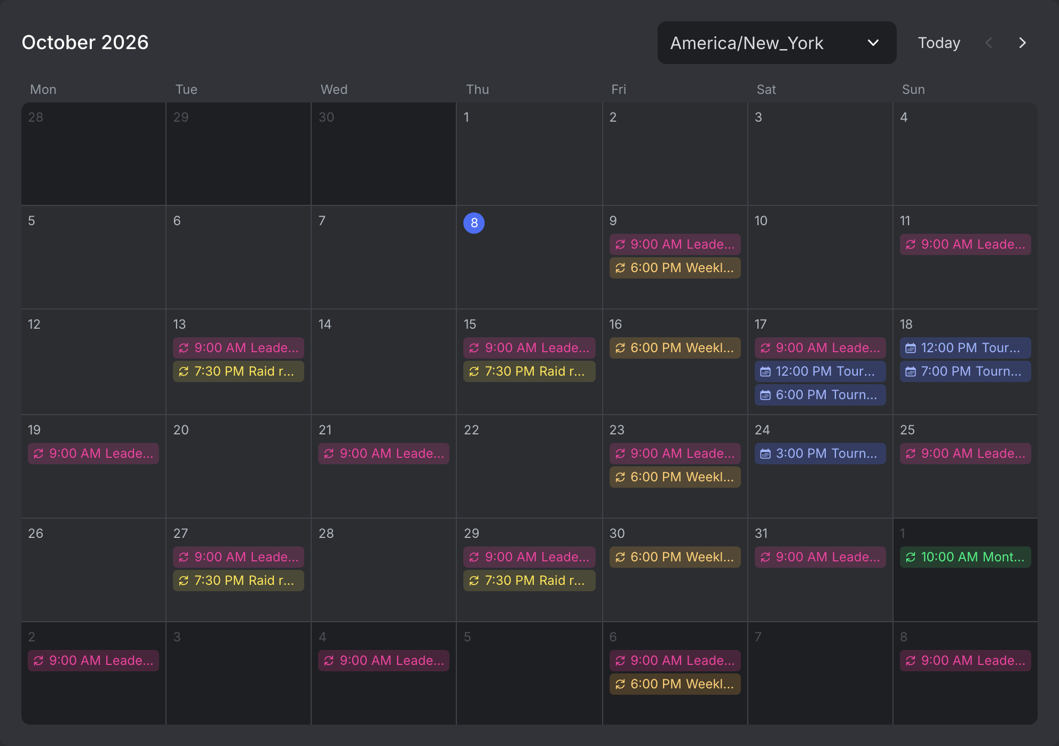Select October 3 day cell
The height and width of the screenshot is (746, 1059).
tap(820, 154)
